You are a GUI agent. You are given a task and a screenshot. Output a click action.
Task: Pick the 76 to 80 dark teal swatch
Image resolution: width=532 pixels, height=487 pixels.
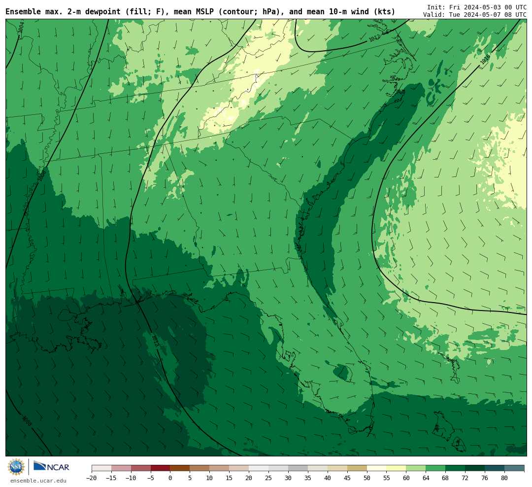tap(495, 468)
